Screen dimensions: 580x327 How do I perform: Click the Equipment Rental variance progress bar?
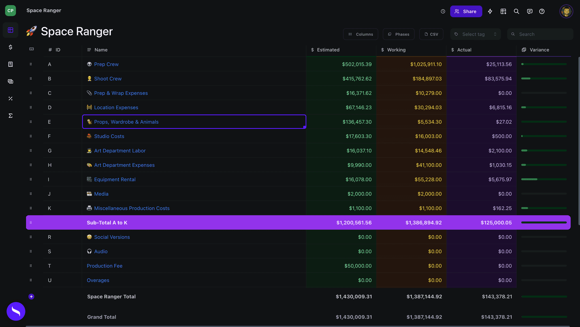click(544, 179)
